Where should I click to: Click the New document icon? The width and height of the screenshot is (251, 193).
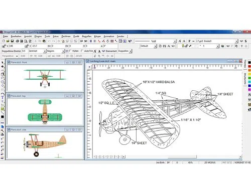point(4,41)
